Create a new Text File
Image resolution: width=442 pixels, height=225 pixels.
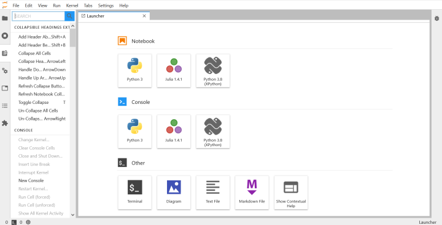point(213,193)
